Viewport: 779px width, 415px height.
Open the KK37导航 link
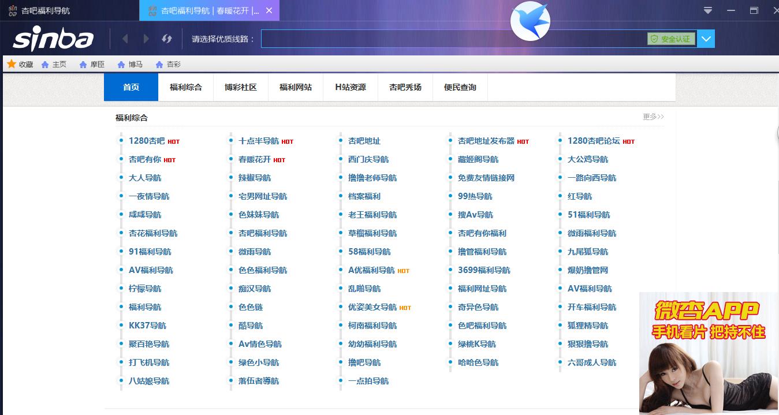(x=147, y=326)
